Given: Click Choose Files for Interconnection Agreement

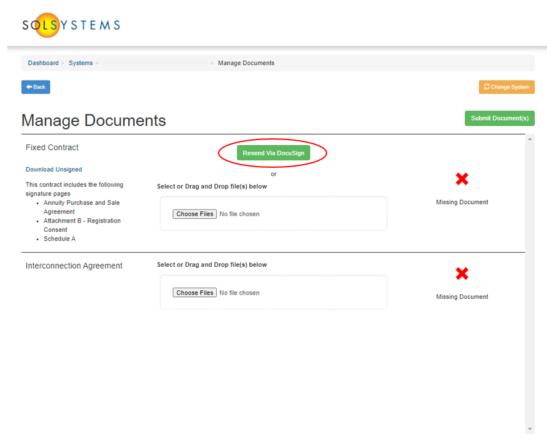Looking at the screenshot, I should point(194,292).
